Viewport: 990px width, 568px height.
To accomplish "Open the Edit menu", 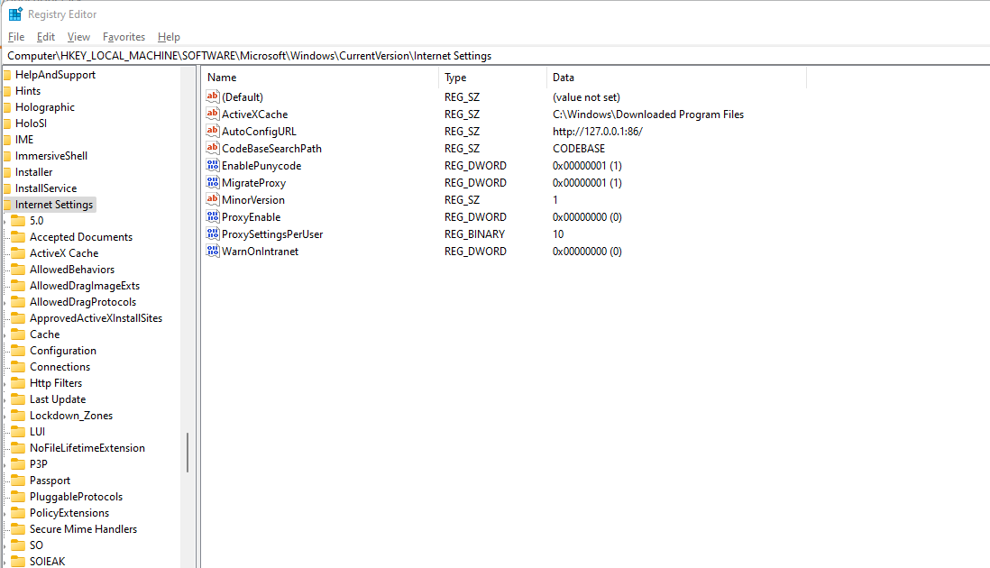I will 45,37.
